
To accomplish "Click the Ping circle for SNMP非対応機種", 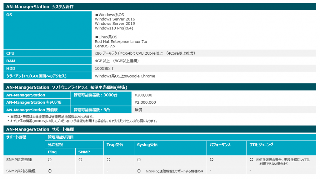I will [50, 171].
